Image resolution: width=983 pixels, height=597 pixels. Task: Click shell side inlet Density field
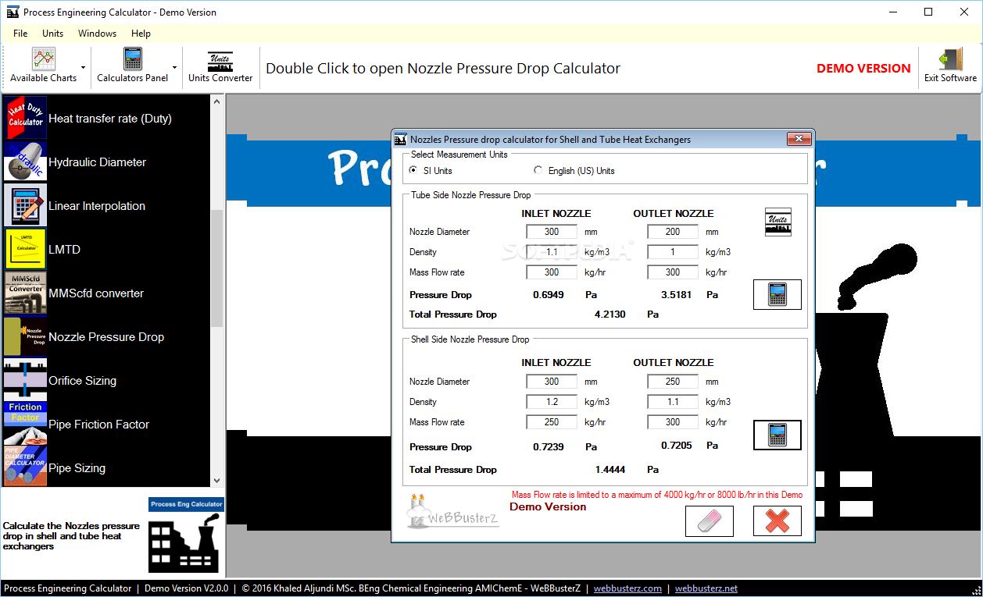[x=552, y=402]
